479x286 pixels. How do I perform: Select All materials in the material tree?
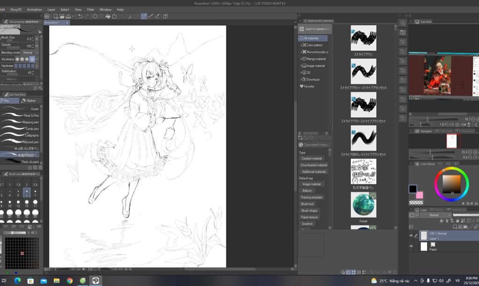313,38
